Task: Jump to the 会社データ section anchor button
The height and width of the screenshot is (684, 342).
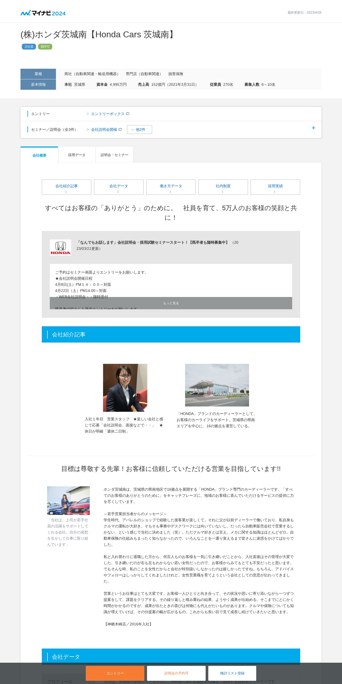Action: tap(119, 187)
